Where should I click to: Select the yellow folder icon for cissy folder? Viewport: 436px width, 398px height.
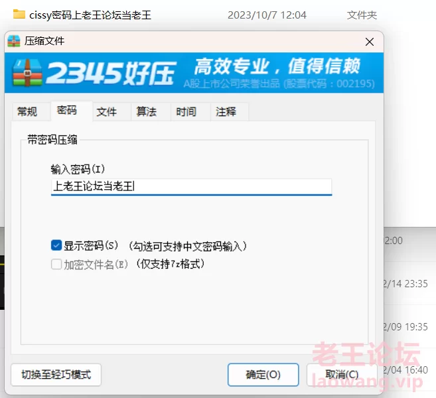(19, 14)
